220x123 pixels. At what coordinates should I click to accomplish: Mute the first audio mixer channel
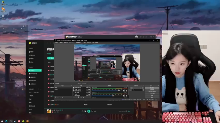tap(124, 91)
